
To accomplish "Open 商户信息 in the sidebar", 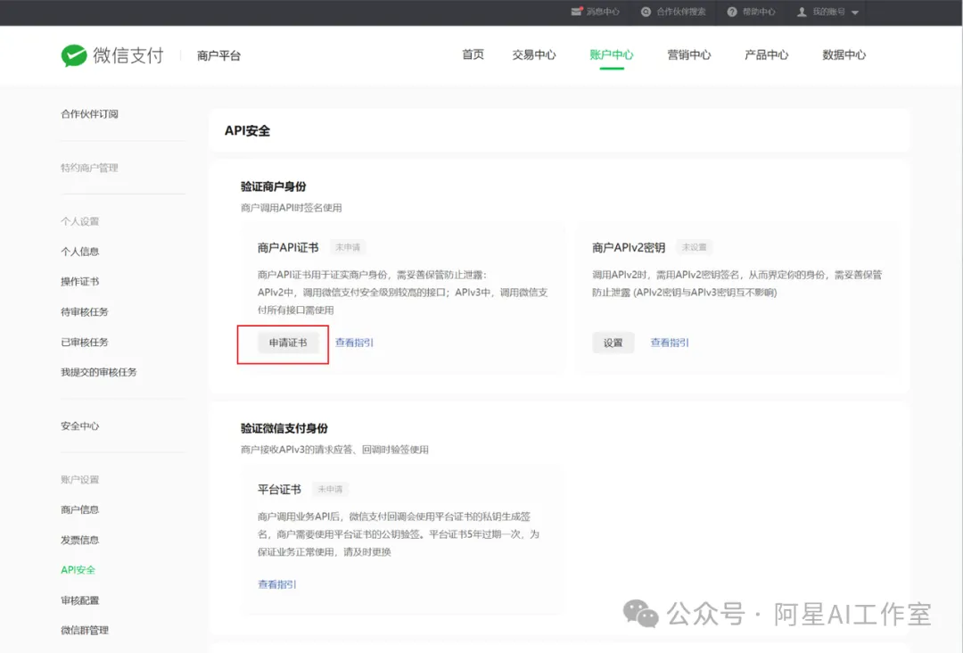I will click(x=80, y=509).
